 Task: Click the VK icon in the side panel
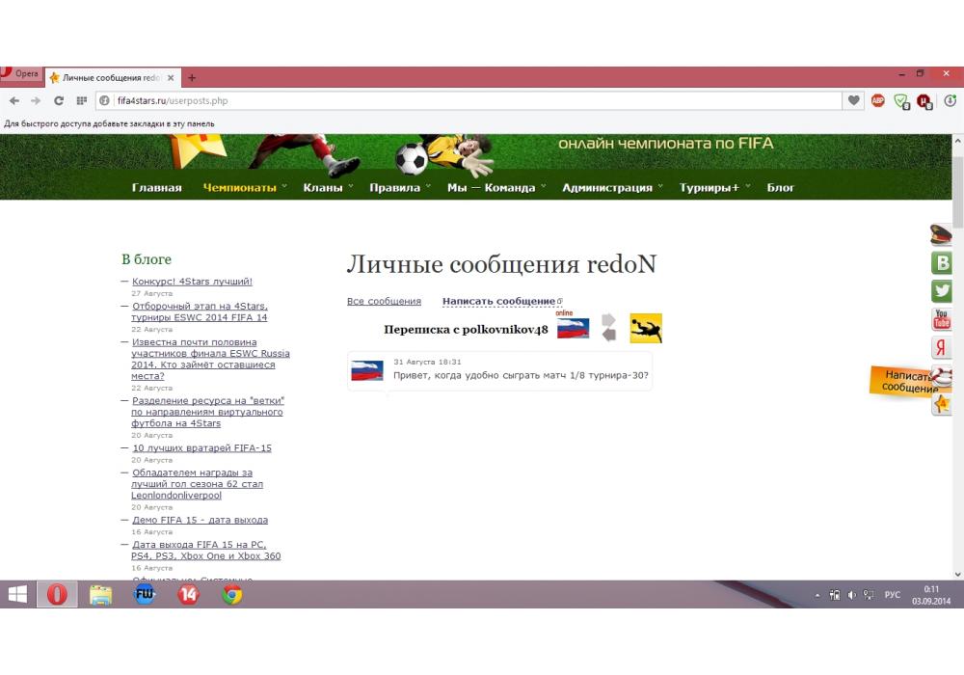[x=942, y=263]
